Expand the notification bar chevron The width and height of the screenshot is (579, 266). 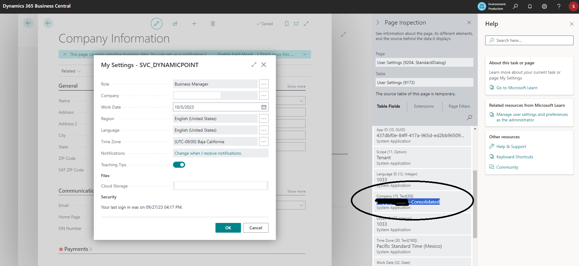point(305,54)
